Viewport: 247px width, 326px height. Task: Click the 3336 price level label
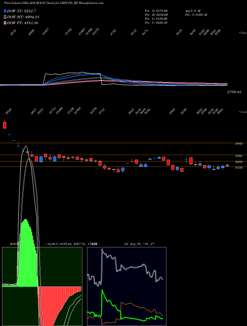239,162
